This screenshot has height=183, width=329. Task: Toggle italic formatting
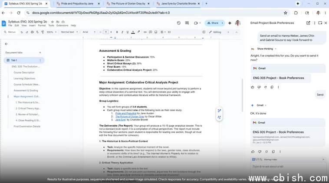point(122,32)
